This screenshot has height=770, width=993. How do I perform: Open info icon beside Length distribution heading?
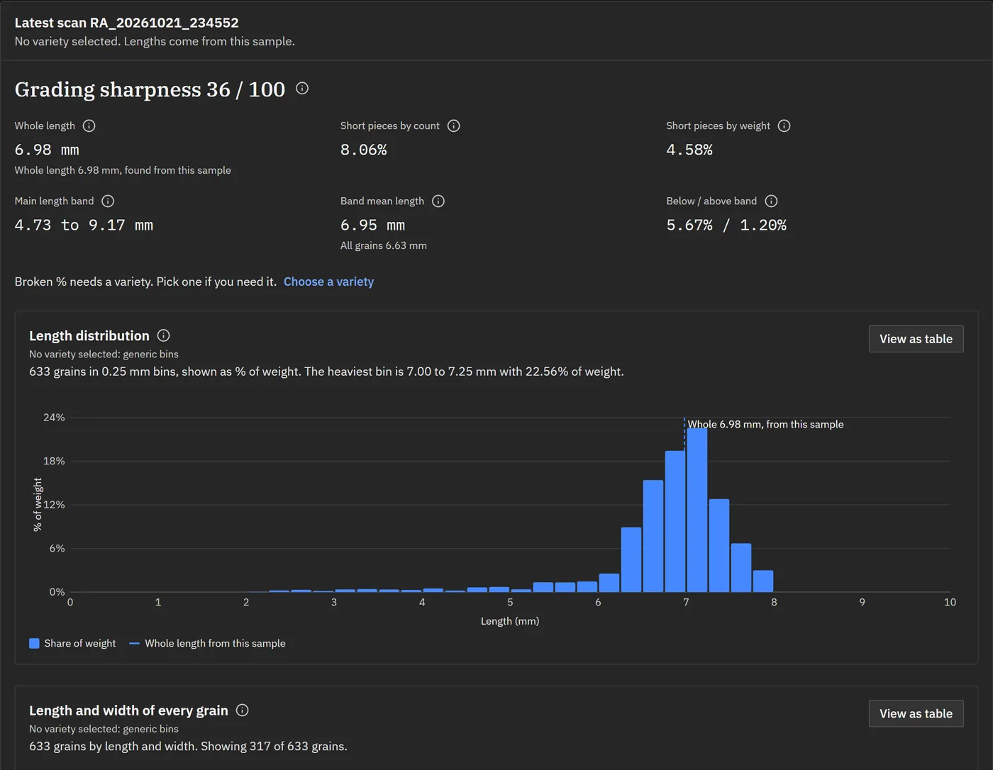(x=163, y=335)
